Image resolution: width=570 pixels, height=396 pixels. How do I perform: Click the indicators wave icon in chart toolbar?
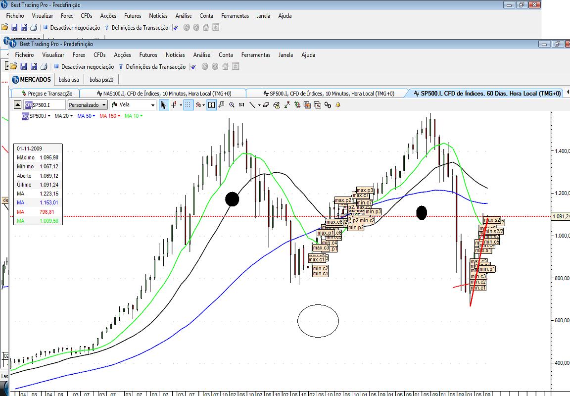pyautogui.click(x=198, y=105)
